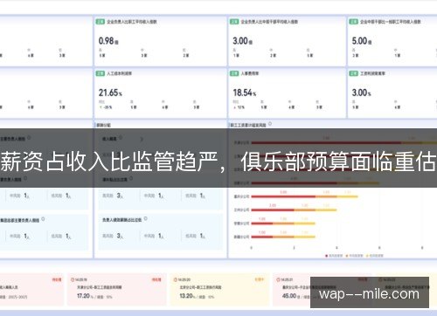The height and width of the screenshot is (316, 437).
Task: Select the 18.54% value
Action: (x=245, y=93)
